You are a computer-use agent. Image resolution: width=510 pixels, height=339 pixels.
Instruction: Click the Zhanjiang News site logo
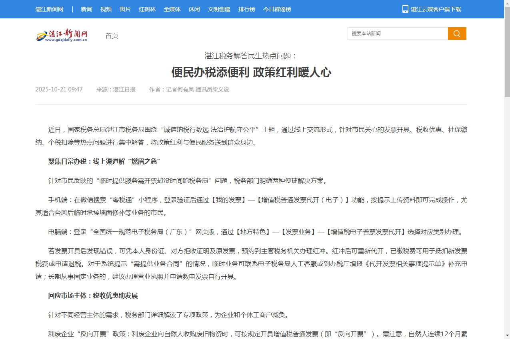[62, 36]
